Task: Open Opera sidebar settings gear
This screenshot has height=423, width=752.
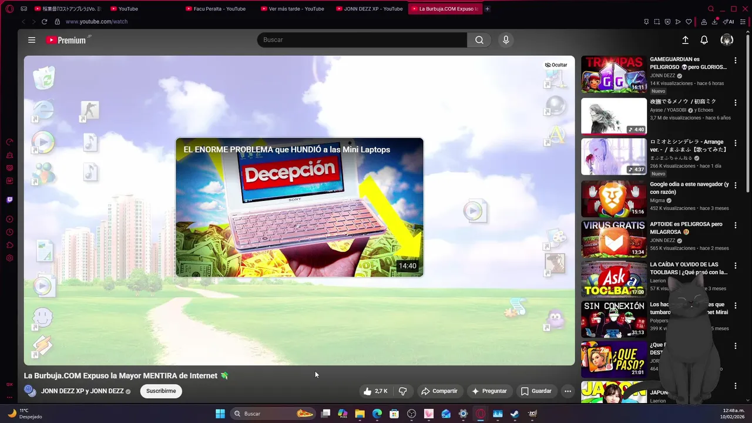Action: pyautogui.click(x=9, y=258)
